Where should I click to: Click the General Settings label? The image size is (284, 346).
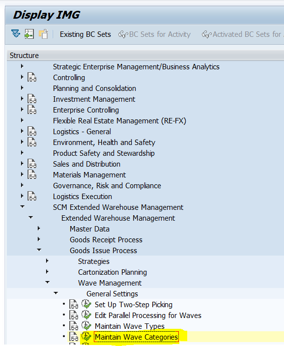(x=112, y=294)
